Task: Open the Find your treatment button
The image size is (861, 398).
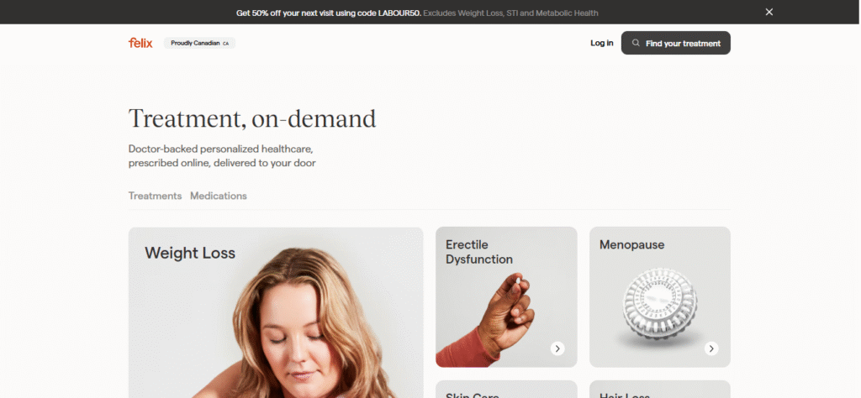Action: click(x=675, y=43)
